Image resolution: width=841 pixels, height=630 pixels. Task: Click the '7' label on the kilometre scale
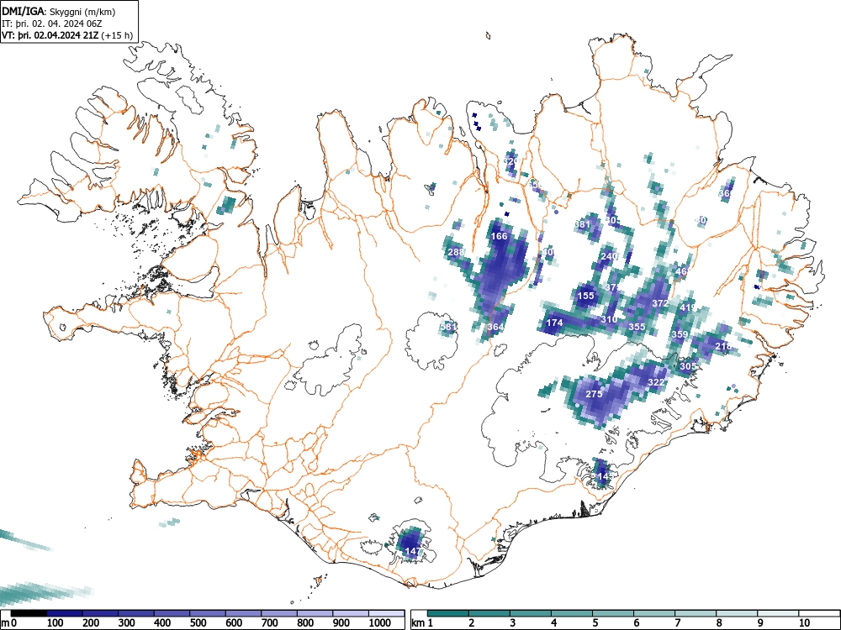[x=677, y=623]
